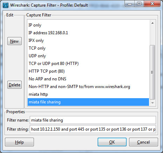
Task: Choose the 'IPX only' filter entry
Action: coord(88,41)
